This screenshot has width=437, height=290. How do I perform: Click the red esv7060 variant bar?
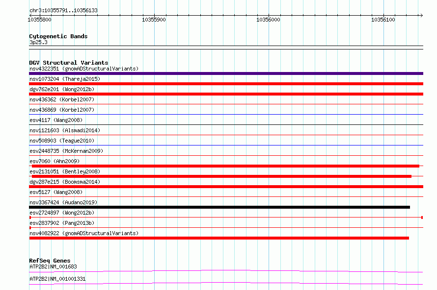[x=225, y=166]
